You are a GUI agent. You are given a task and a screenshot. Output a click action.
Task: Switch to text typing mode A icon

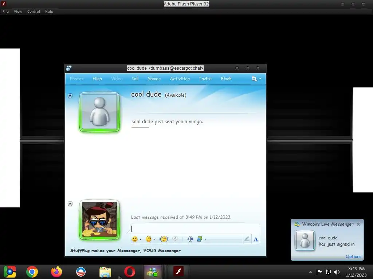coord(256,239)
